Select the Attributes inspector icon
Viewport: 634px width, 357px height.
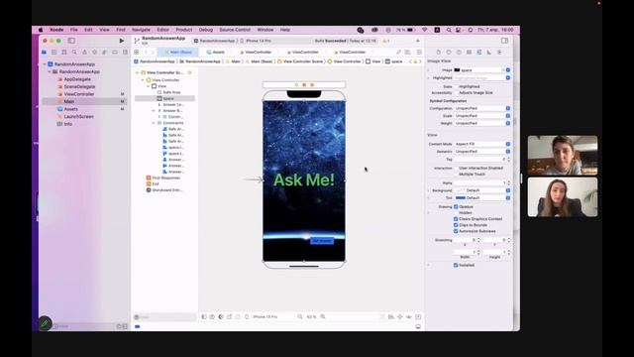(x=478, y=53)
